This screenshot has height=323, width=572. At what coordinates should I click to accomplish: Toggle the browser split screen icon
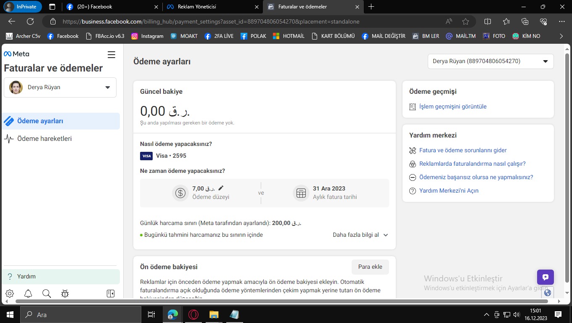pos(488,21)
